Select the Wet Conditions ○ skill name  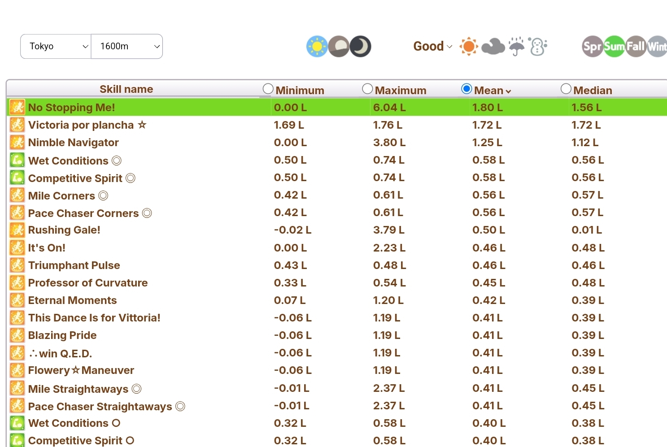pos(74,423)
